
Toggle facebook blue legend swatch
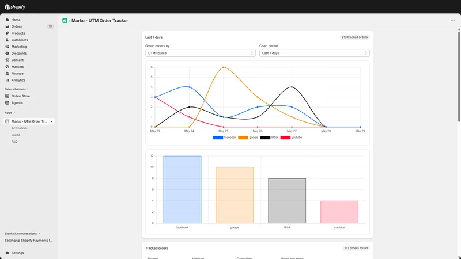(218, 138)
